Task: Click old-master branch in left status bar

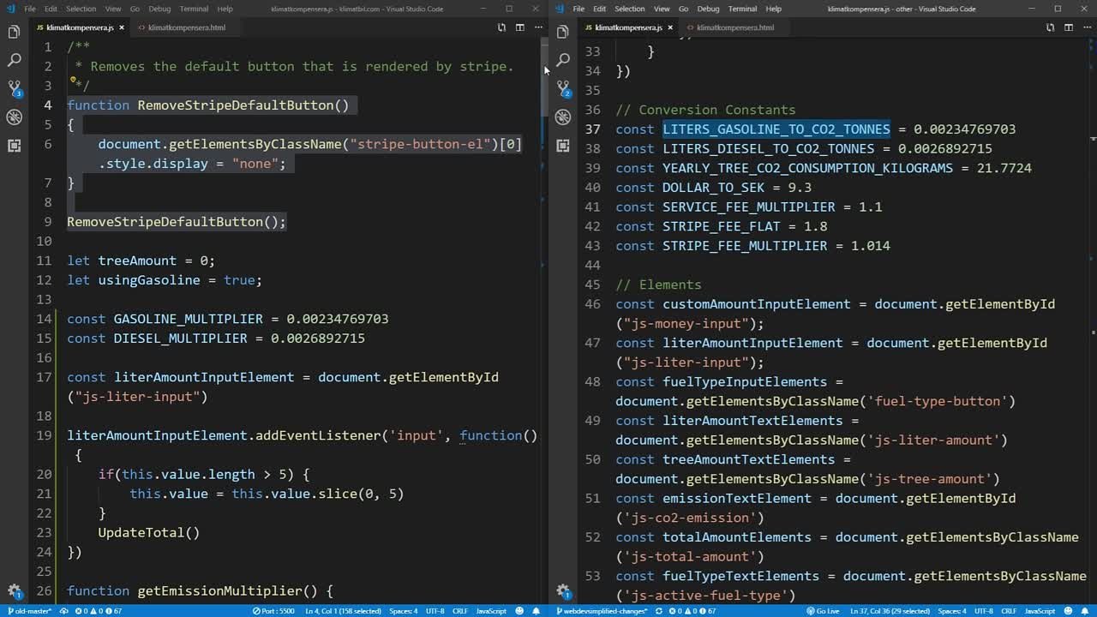Action: click(x=30, y=611)
